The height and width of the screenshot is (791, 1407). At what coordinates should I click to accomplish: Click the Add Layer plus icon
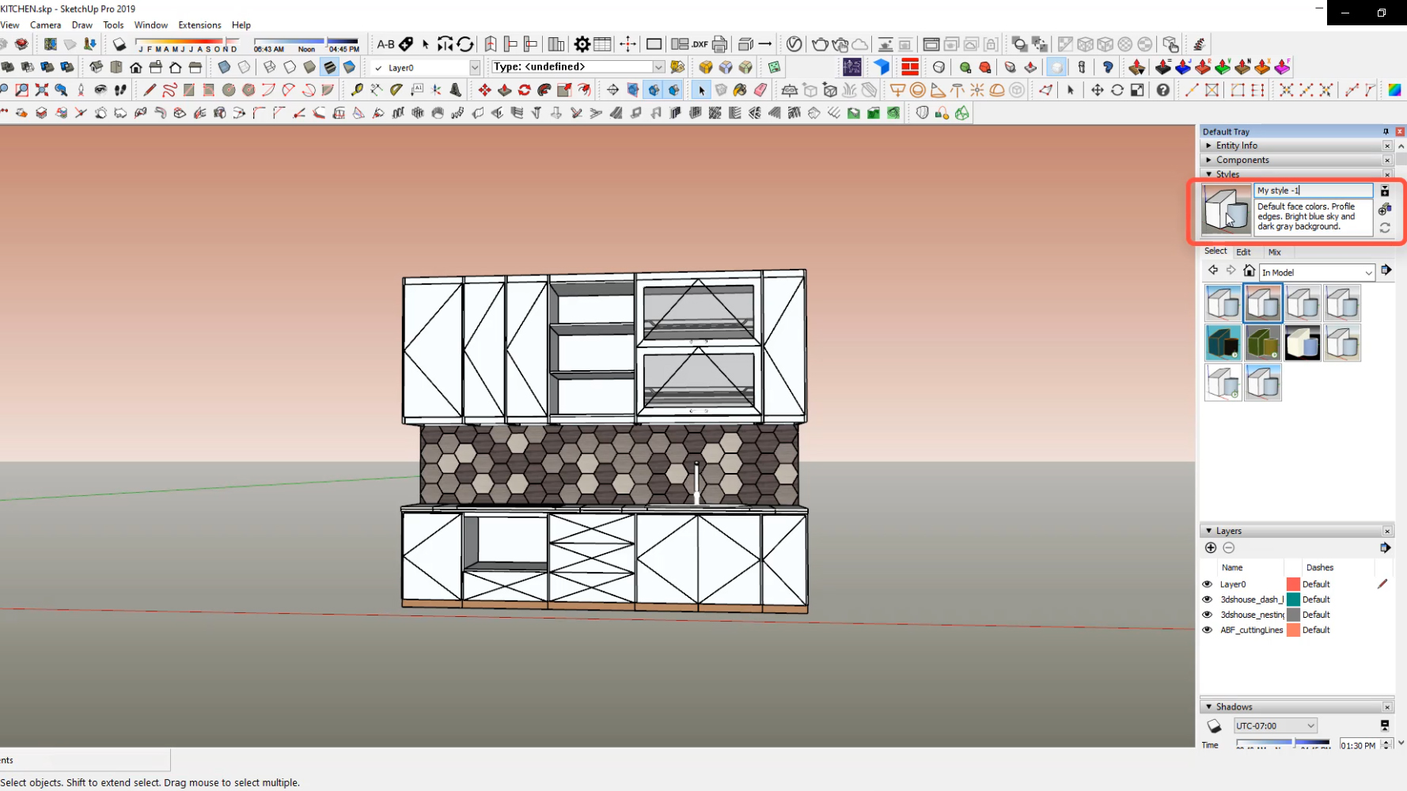click(x=1211, y=547)
